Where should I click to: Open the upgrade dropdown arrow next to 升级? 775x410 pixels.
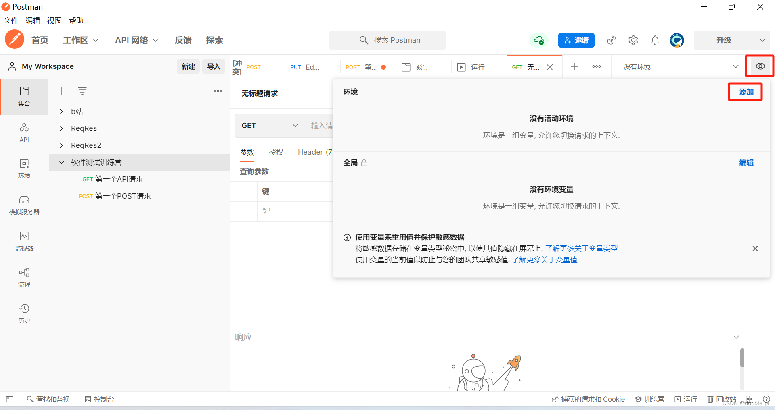762,40
